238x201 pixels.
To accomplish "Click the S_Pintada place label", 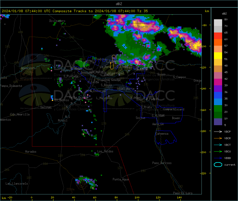I will tap(71, 76).
